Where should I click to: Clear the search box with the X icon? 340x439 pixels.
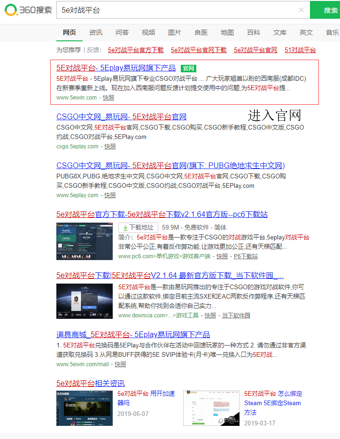click(301, 10)
